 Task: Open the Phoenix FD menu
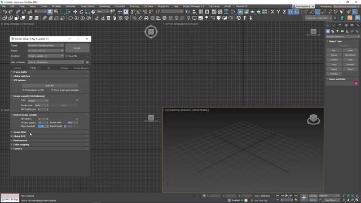[241, 6]
